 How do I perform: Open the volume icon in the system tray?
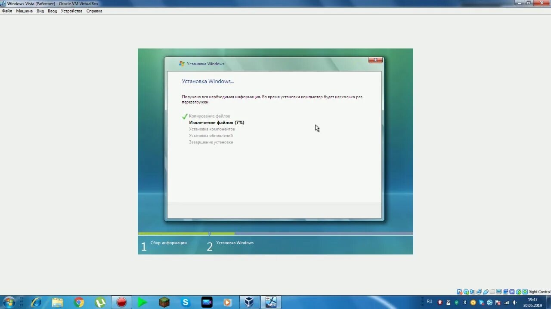515,302
